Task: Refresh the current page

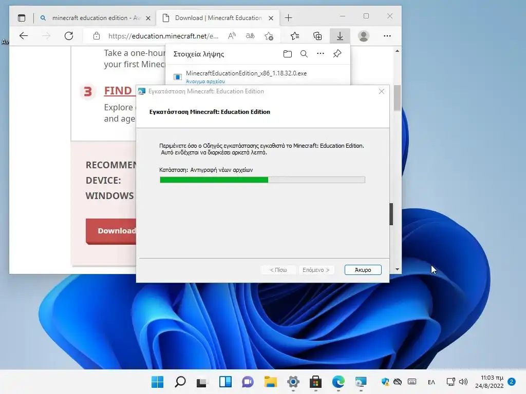Action: pos(69,36)
